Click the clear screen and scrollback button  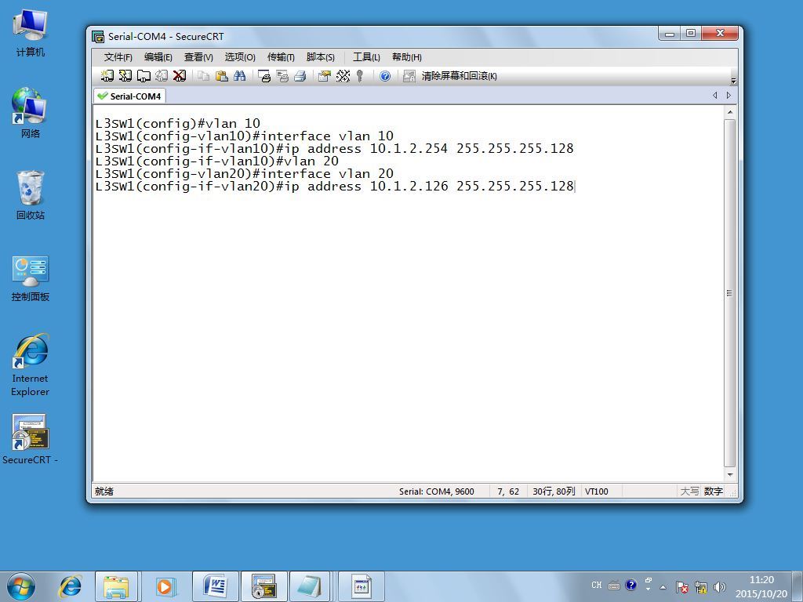[450, 76]
